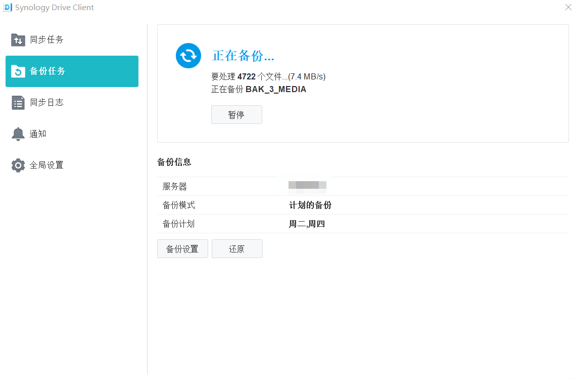Click the blue backup sync status icon
This screenshot has width=577, height=379.
pyautogui.click(x=188, y=56)
